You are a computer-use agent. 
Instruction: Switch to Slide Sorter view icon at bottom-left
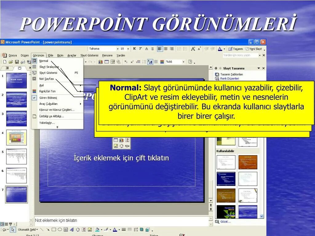[6, 224]
